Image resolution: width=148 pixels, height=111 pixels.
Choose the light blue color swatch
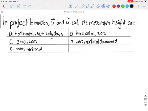(x=127, y=6)
